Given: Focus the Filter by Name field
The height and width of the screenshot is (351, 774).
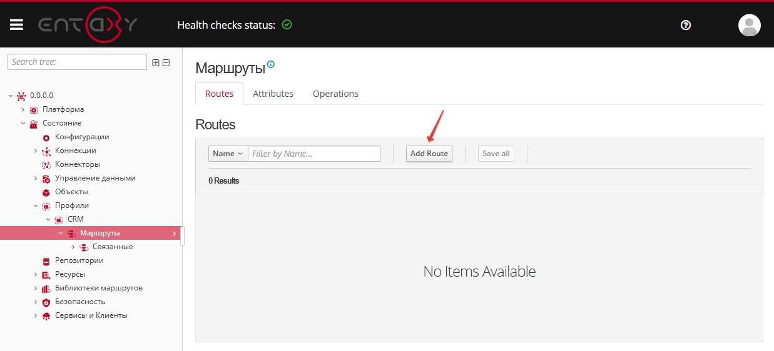Looking at the screenshot, I should point(314,154).
